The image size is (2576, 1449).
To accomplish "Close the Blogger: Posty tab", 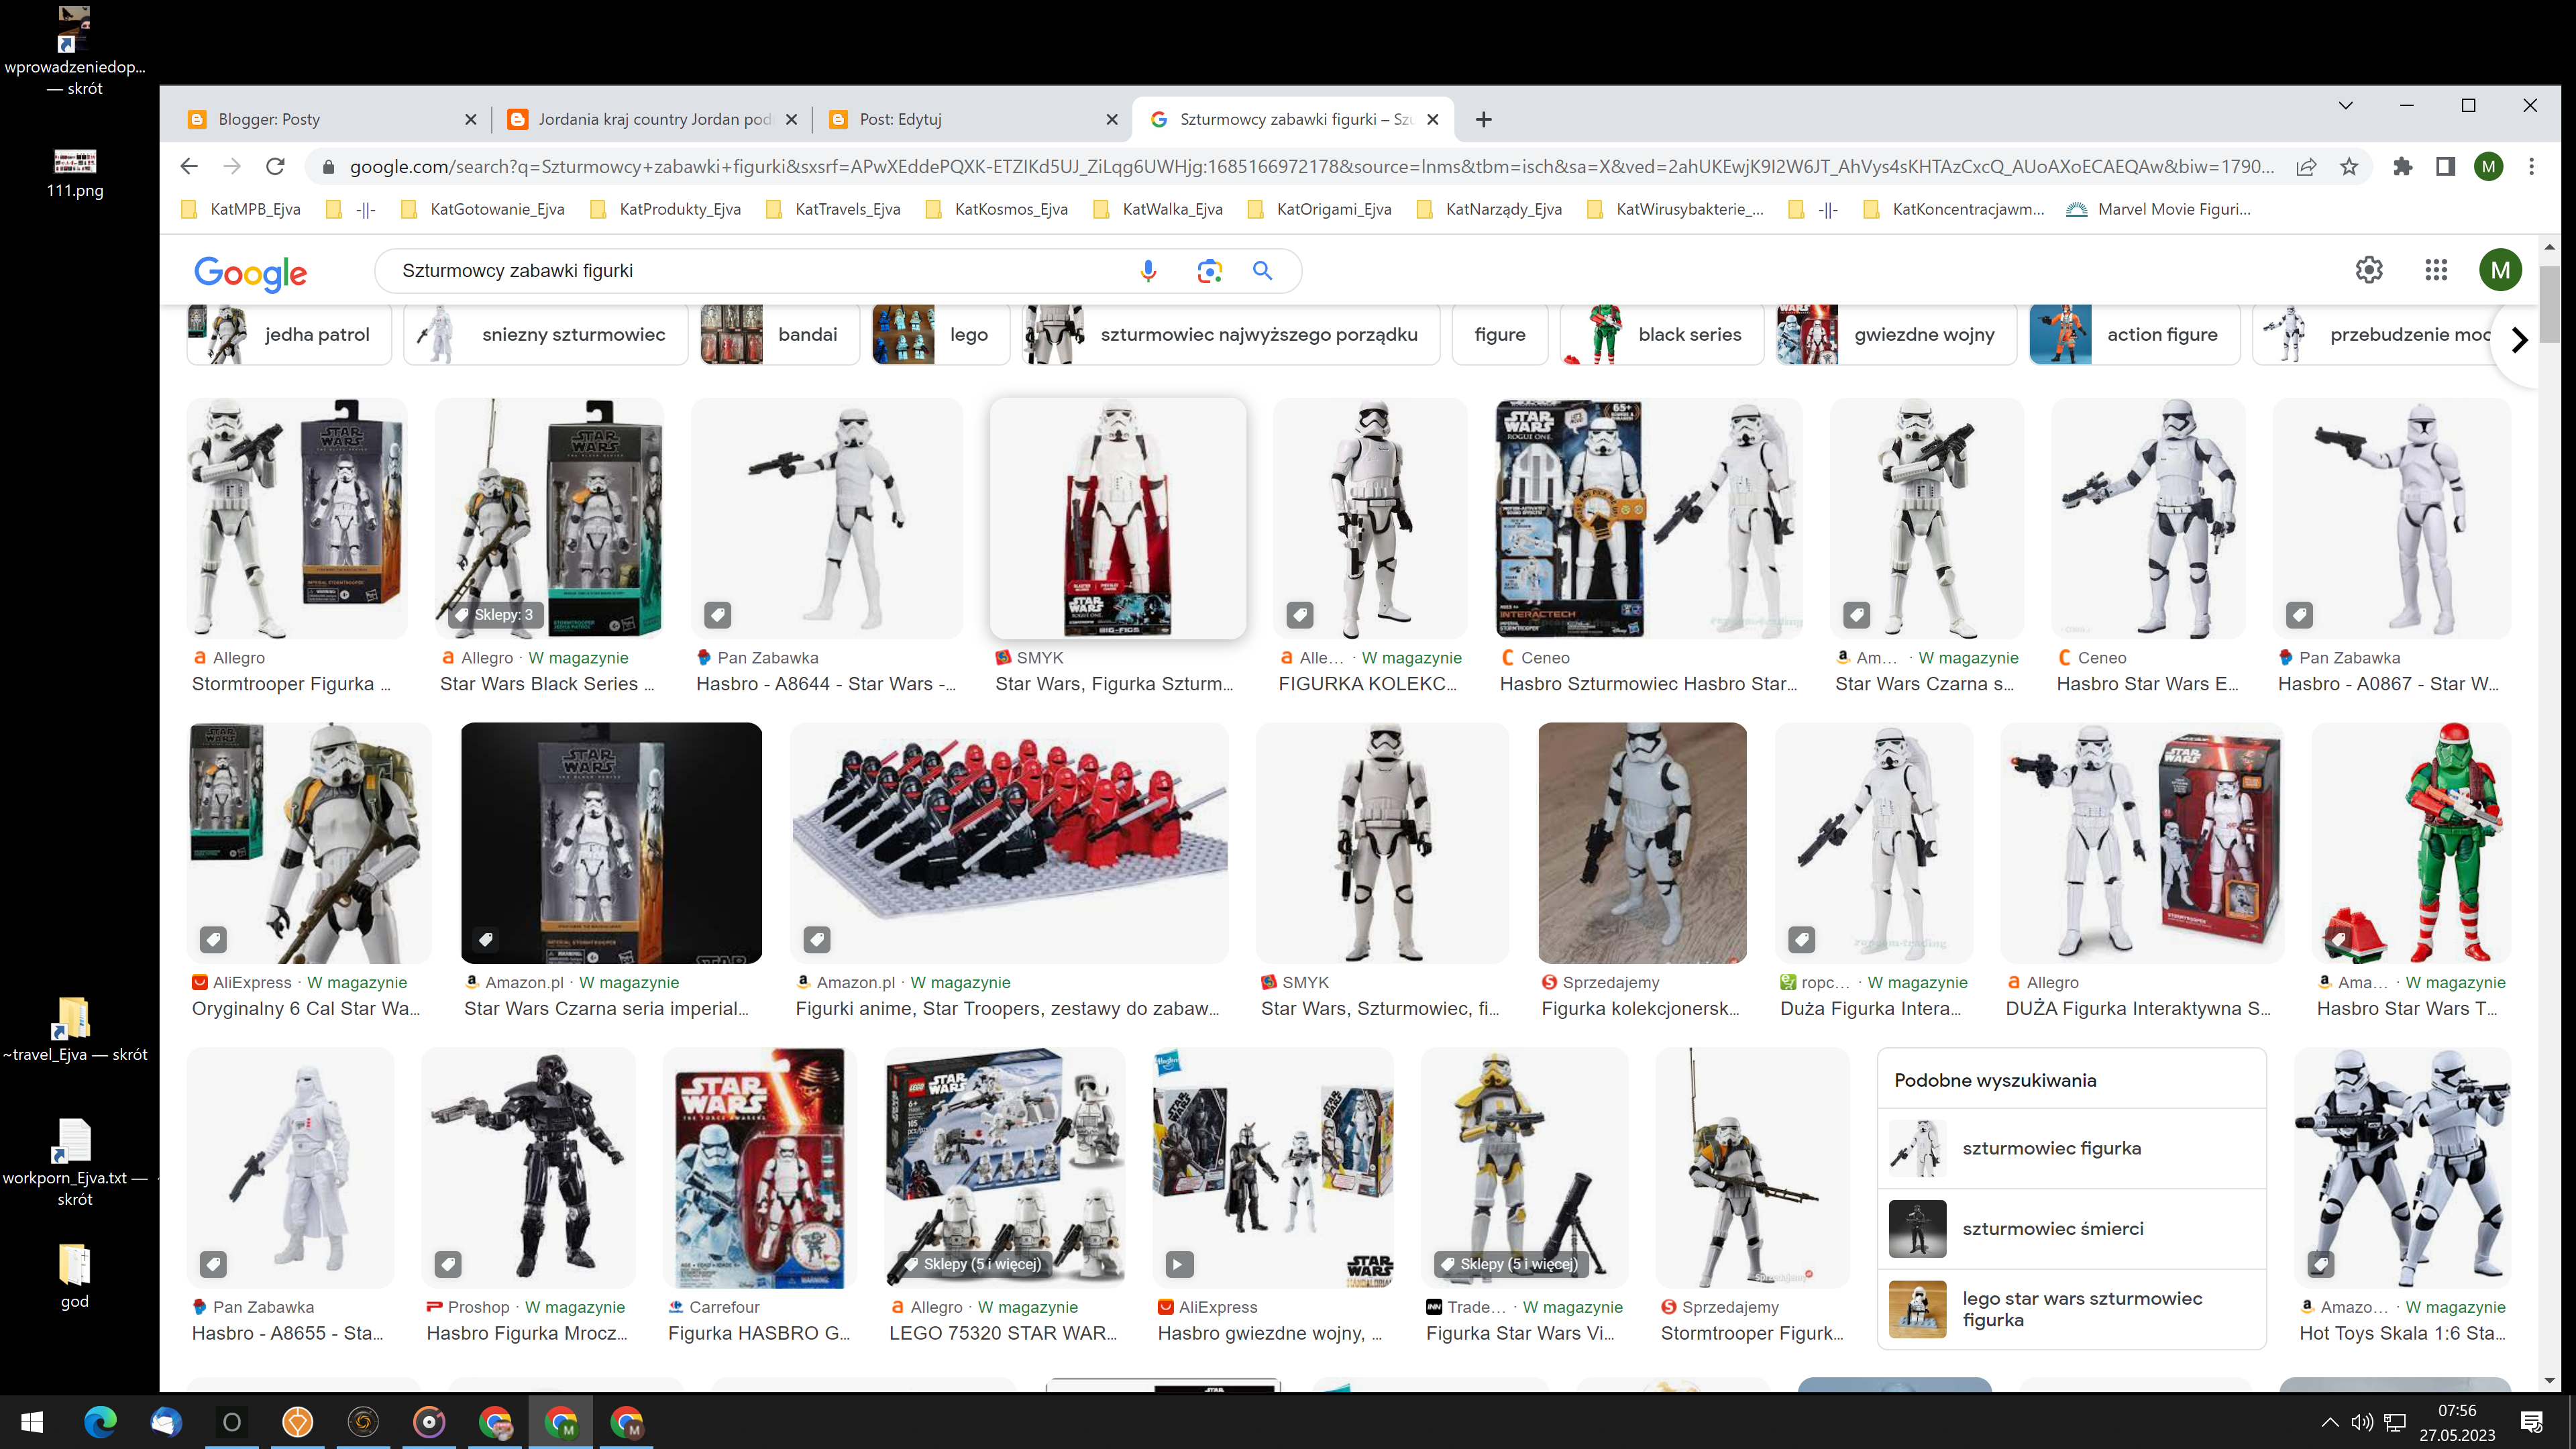I will tap(471, 119).
